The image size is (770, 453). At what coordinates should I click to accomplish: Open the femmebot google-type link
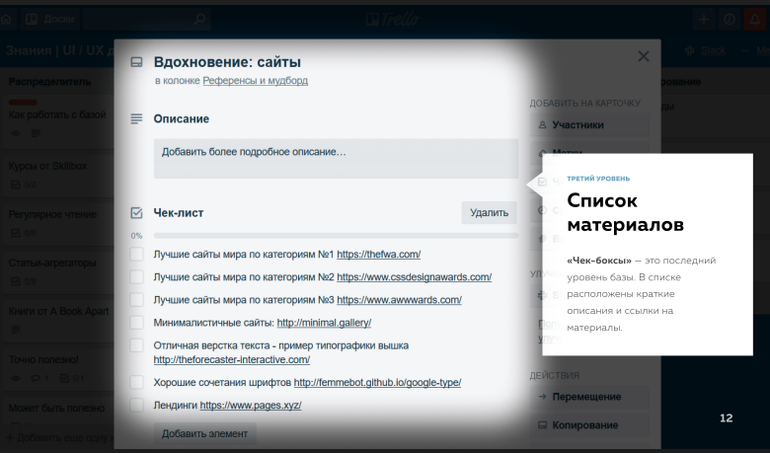377,382
